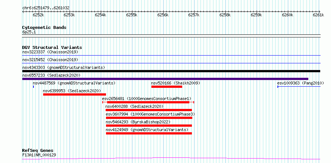Viewport: 331px width, 163px height.
Task: Click the esv2656481 (1000GenomesConsortiumPhase1) label
Action: (x=147, y=99)
